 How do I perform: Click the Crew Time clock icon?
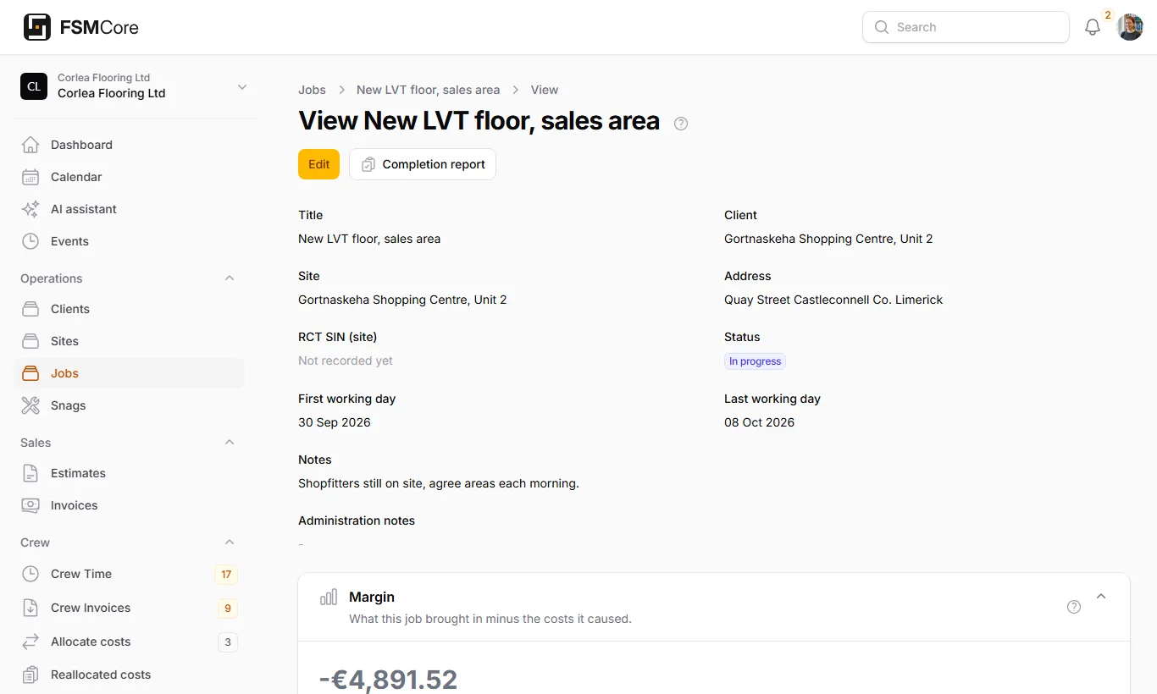pyautogui.click(x=30, y=574)
